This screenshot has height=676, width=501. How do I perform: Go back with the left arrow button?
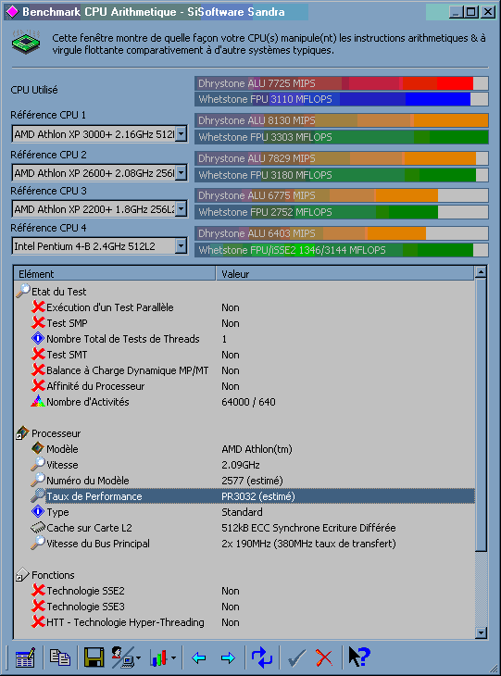coord(199,657)
